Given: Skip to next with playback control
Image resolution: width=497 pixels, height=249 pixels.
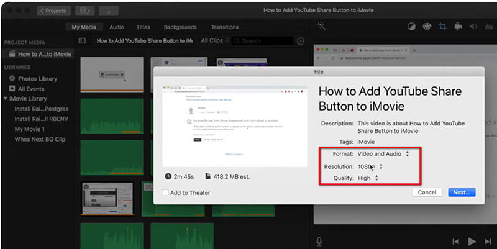Looking at the screenshot, I should [488, 242].
